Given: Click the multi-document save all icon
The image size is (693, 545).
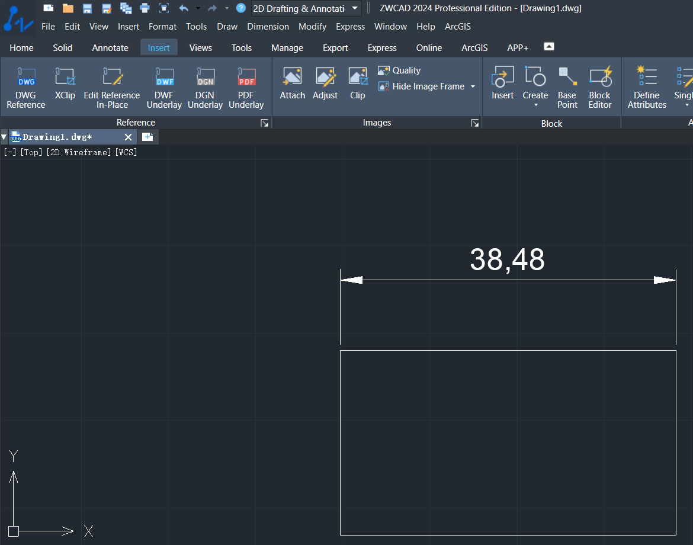Looking at the screenshot, I should pos(126,8).
